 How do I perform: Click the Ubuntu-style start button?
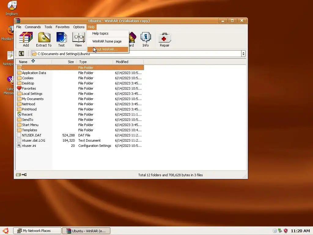(6, 231)
